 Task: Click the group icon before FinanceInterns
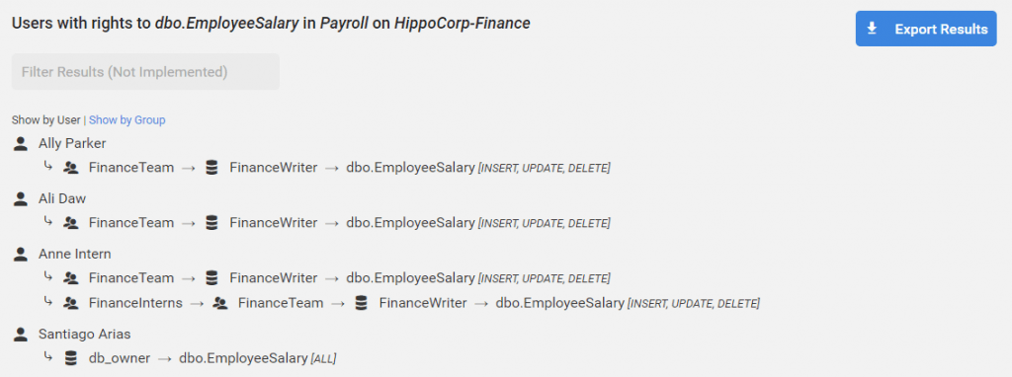coord(70,303)
